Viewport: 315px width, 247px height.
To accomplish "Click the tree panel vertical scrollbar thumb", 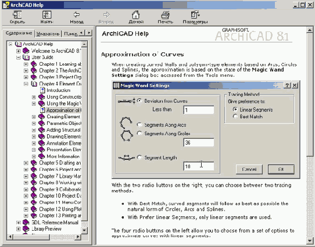I will [x=84, y=134].
